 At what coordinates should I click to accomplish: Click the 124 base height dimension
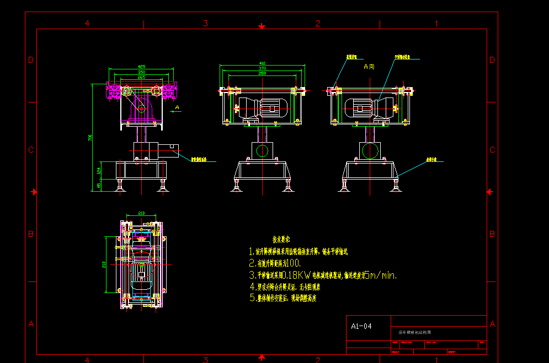pos(99,171)
